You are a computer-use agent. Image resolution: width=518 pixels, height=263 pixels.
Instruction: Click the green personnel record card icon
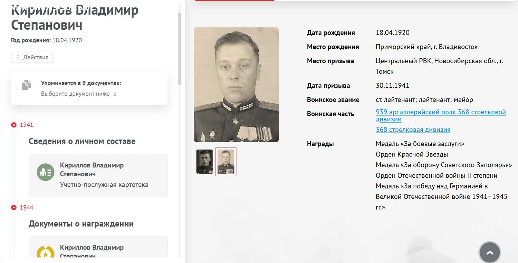point(46,172)
